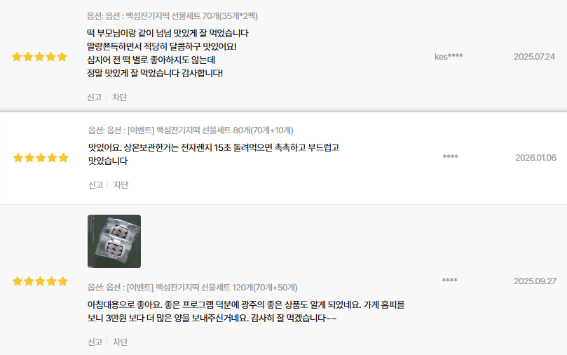This screenshot has width=567, height=355.
Task: Click option text 선물세트 70개(35개*2팩)
Action: tap(214, 16)
